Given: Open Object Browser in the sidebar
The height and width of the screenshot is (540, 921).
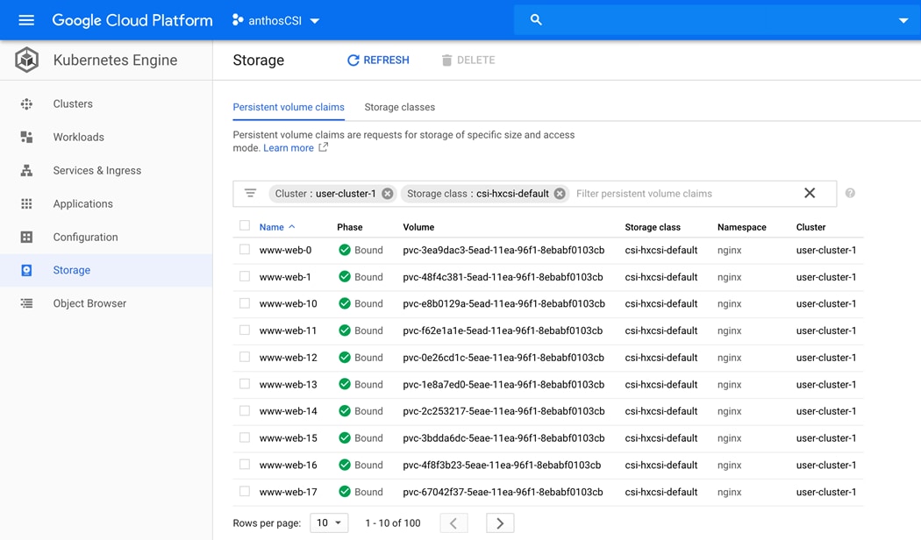Looking at the screenshot, I should pos(89,303).
